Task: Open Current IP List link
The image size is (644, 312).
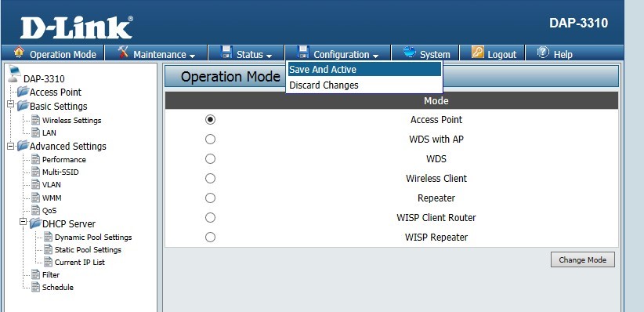Action: [x=80, y=262]
